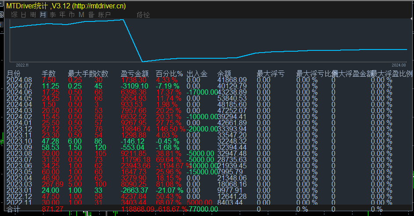Image resolution: width=414 pixels, height=216 pixels.
Task: Click total lots 871.27
Action: click(53, 209)
